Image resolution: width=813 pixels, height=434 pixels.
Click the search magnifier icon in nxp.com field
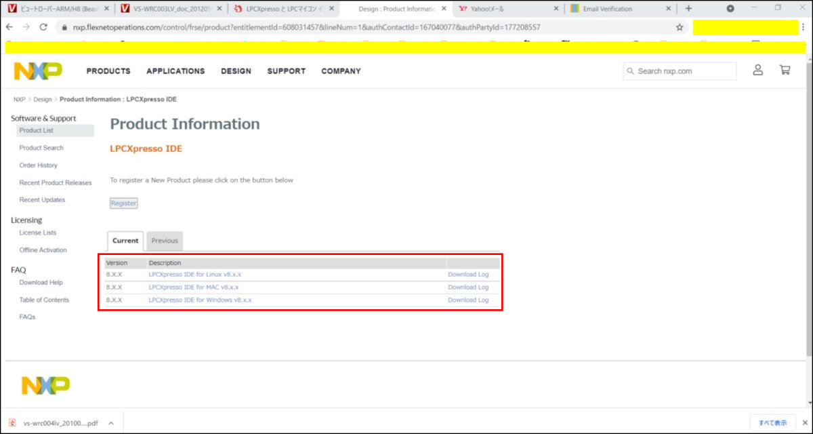pyautogui.click(x=631, y=71)
